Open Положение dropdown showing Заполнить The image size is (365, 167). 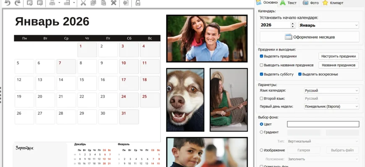tap(323, 159)
